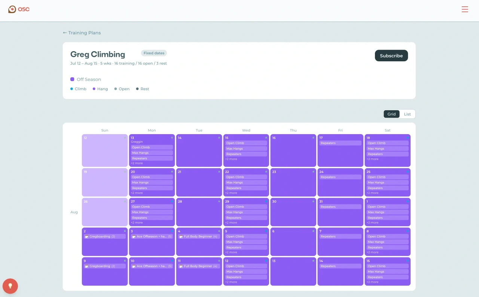Click calendar icon on Aug 3 Ace Offseason
479x297 pixels.
coord(134,237)
